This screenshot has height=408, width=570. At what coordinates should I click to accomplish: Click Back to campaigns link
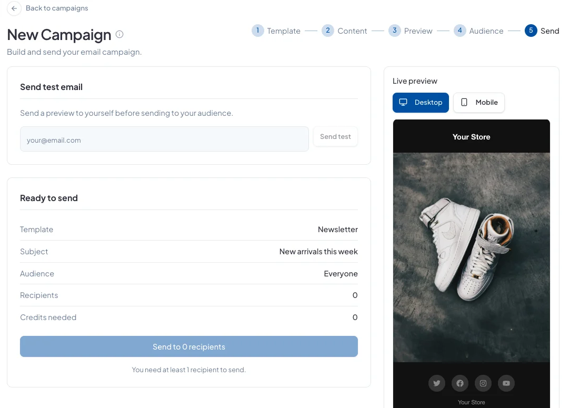[x=57, y=8]
